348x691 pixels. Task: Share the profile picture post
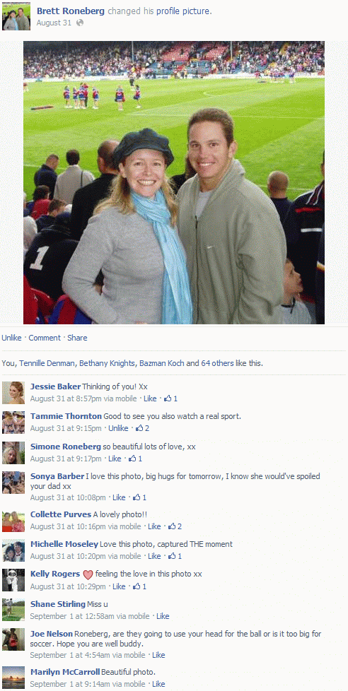[77, 338]
